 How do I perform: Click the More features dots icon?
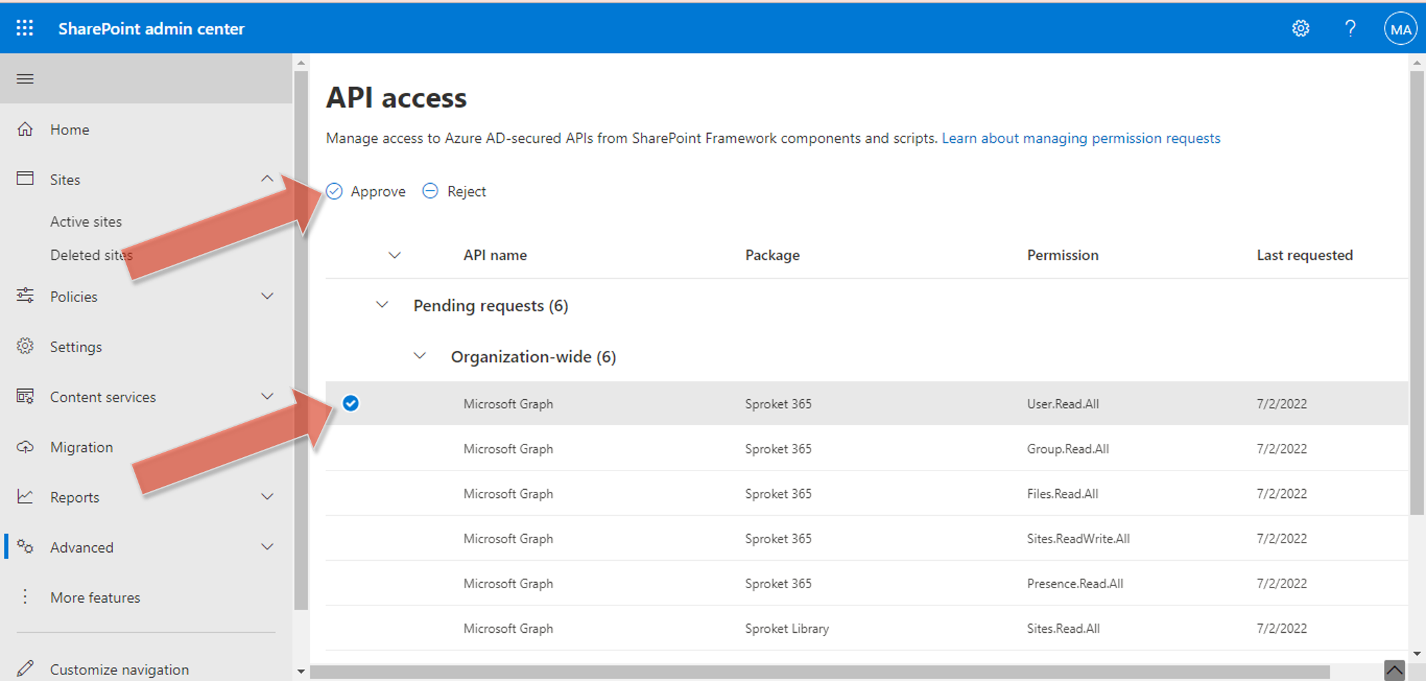(25, 597)
